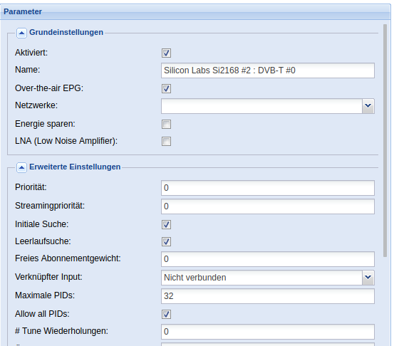Collapse the Erweiterte Einstellungen section arrow
The image size is (394, 346).
21,167
